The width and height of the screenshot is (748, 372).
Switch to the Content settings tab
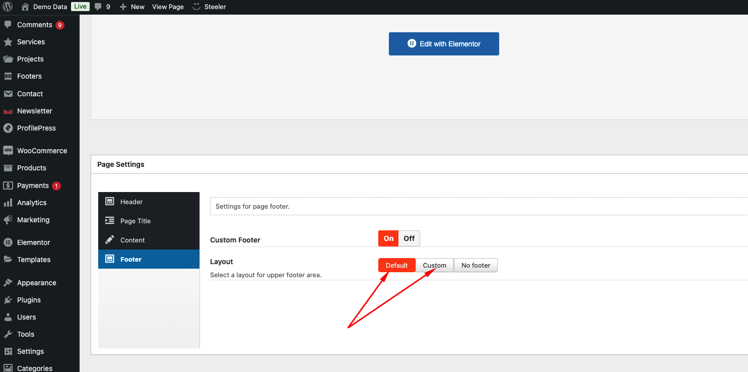(x=149, y=240)
